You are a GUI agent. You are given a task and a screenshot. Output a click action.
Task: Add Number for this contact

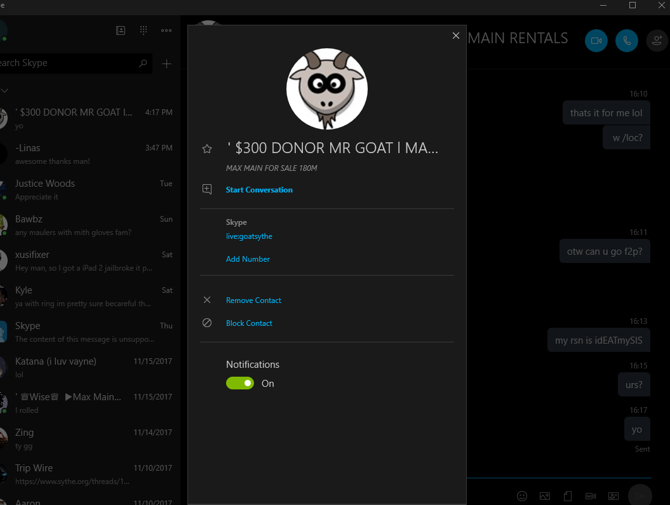(248, 259)
